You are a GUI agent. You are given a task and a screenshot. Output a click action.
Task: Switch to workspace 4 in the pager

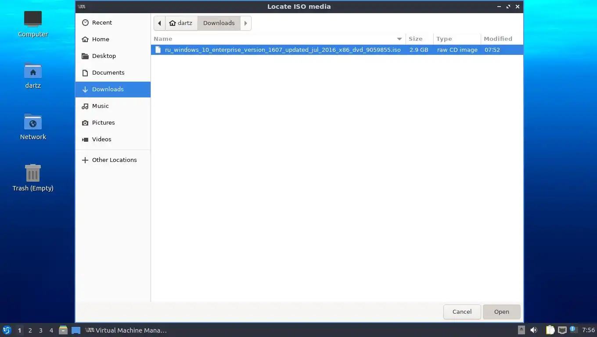[x=51, y=330]
